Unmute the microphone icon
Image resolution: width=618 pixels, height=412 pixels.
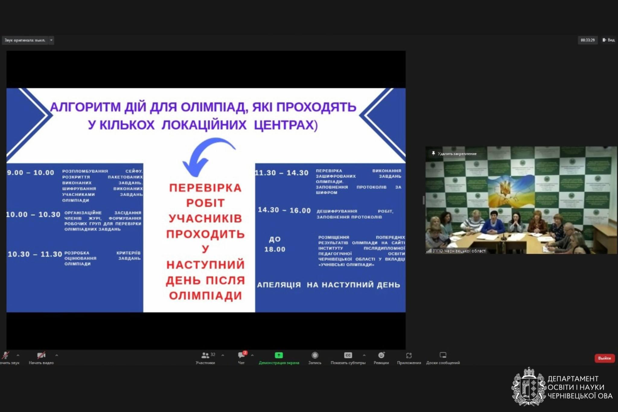(x=5, y=356)
